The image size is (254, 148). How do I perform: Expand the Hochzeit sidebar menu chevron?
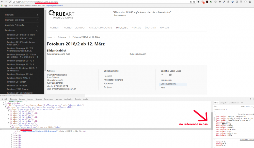point(37,15)
